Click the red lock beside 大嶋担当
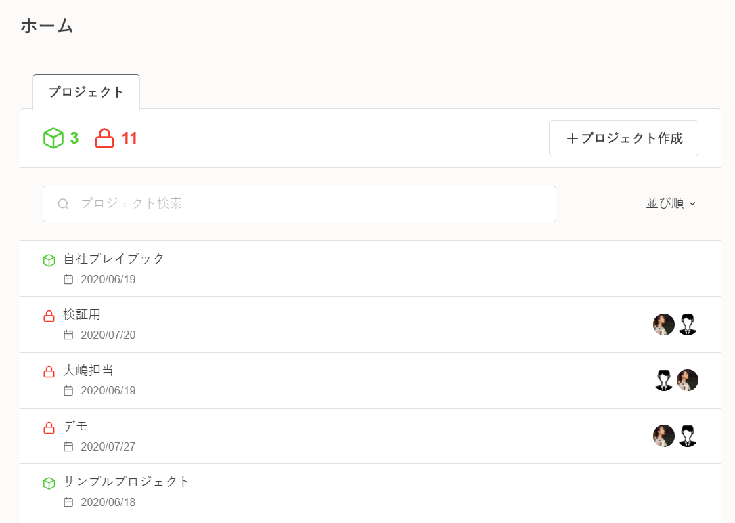 click(49, 371)
